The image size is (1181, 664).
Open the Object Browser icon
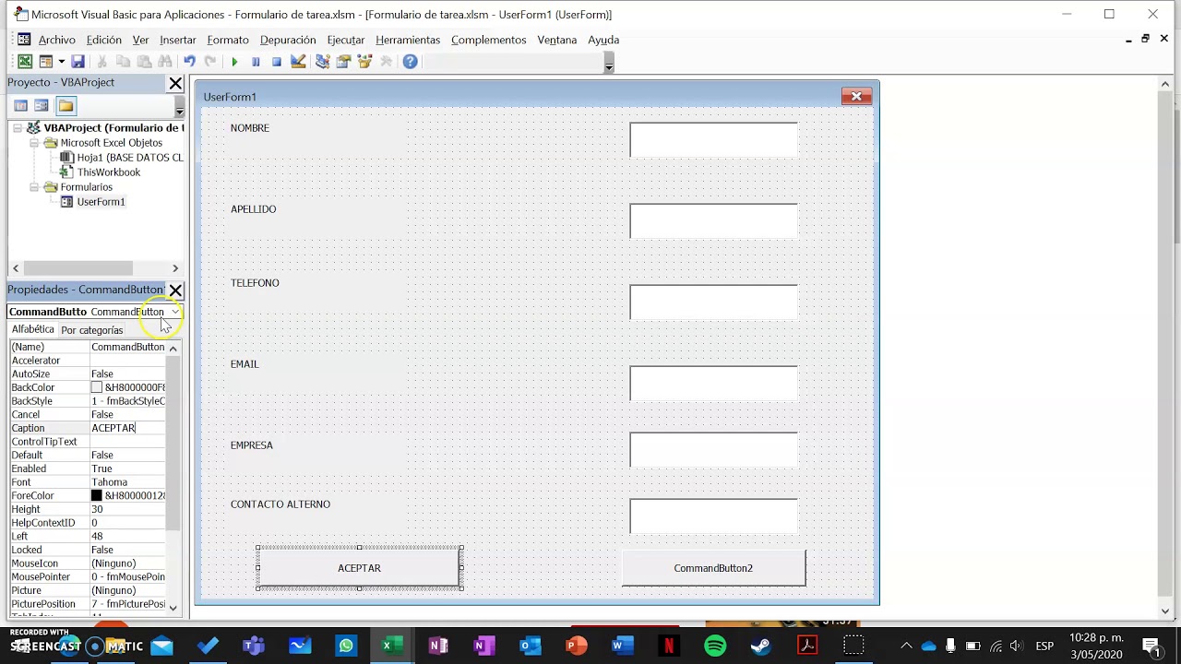(x=364, y=62)
